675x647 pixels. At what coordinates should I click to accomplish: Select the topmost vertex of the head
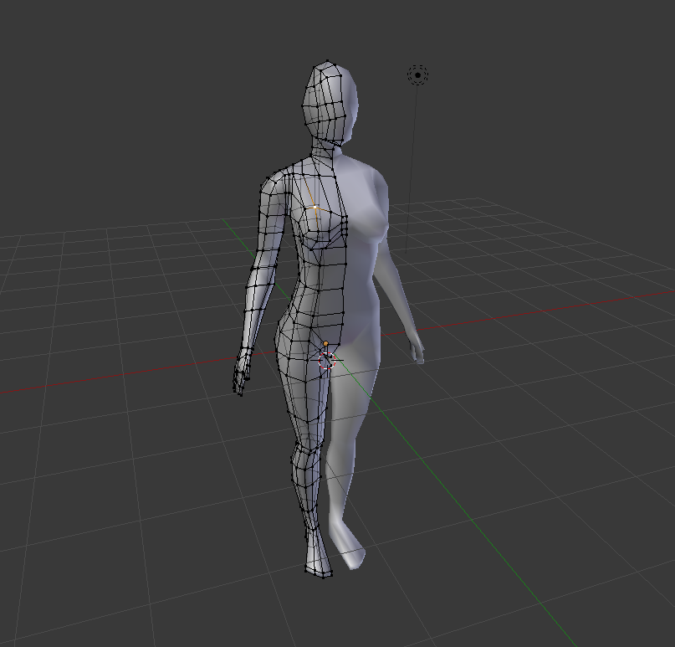pyautogui.click(x=328, y=62)
